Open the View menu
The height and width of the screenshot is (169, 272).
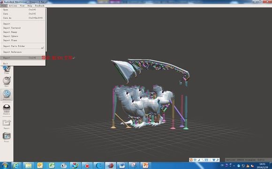click(22, 6)
